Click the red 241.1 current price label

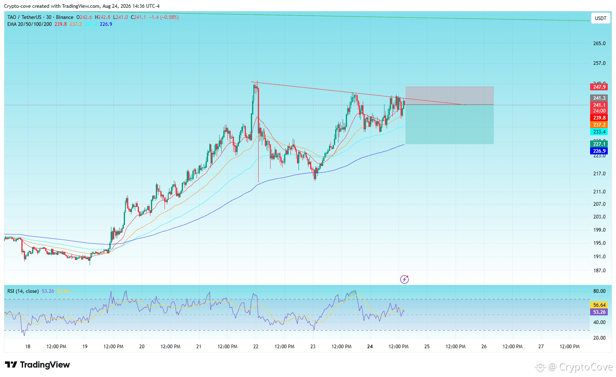point(599,105)
